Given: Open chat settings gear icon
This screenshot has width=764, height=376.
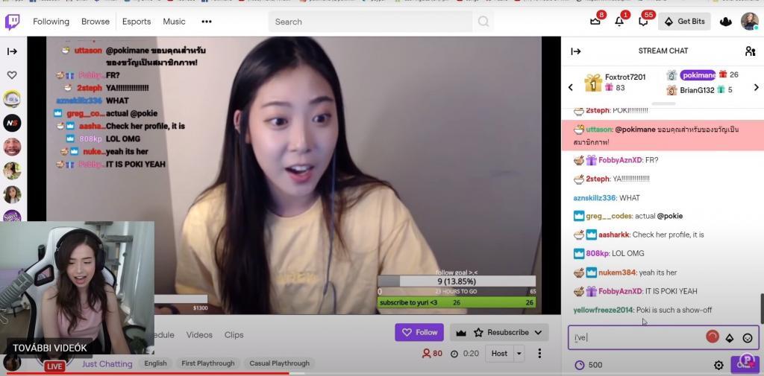Looking at the screenshot, I should point(718,365).
